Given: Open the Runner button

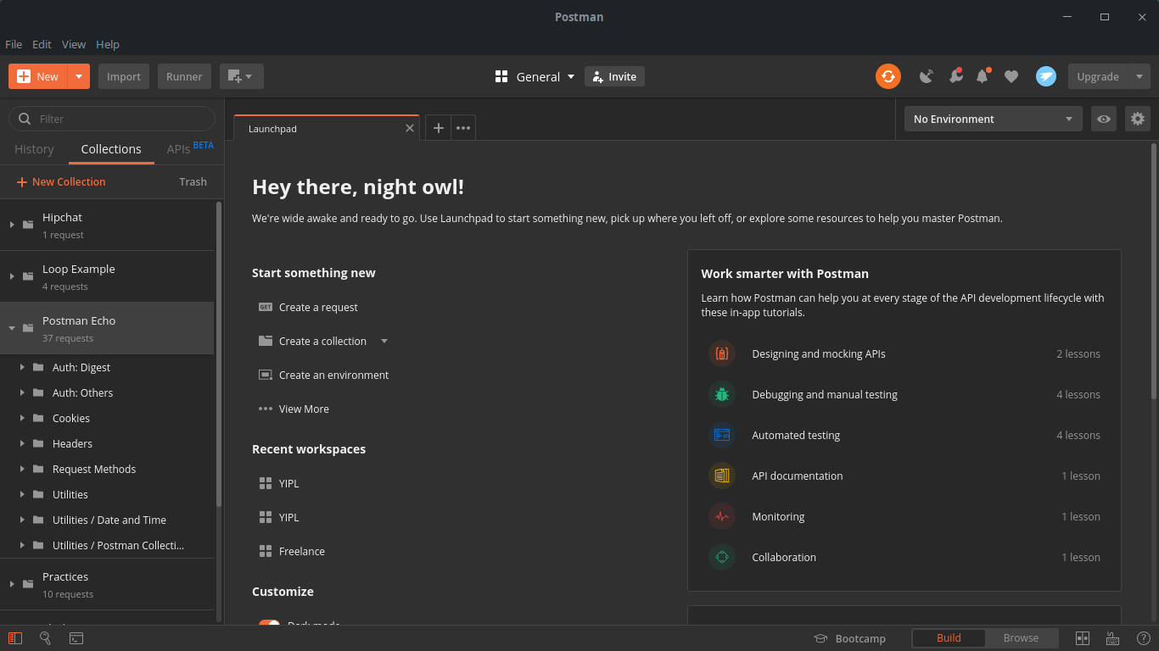Looking at the screenshot, I should pos(184,76).
